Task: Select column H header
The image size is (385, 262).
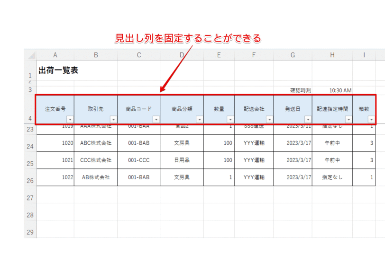Action: pyautogui.click(x=332, y=55)
